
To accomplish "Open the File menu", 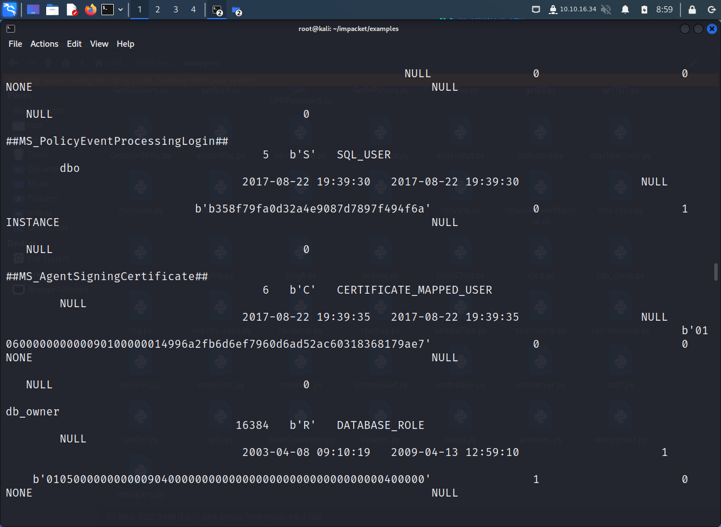I will (15, 44).
